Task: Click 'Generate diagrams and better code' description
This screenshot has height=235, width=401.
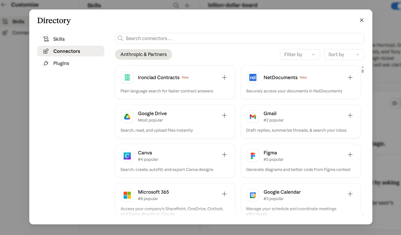Action: (x=298, y=169)
